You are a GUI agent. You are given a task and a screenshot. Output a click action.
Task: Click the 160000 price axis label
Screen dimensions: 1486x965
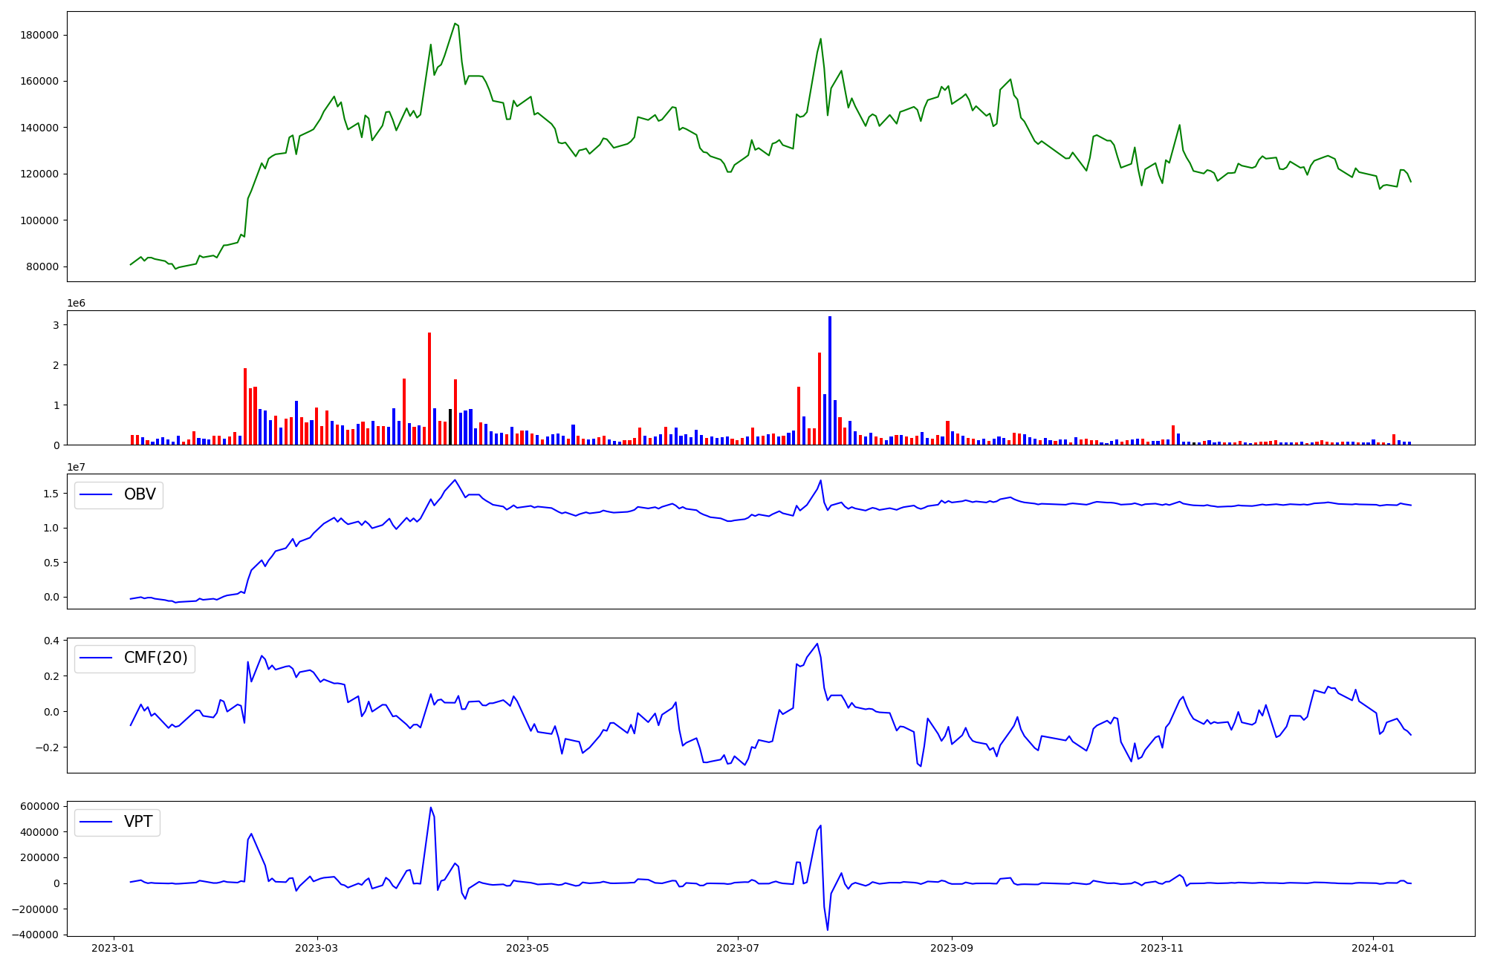pos(38,82)
